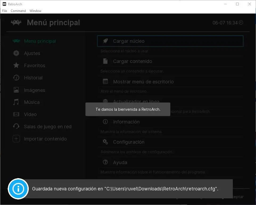
Task: Click the 'Te damos la bienvenida a RetroArch.' popup
Action: pyautogui.click(x=128, y=109)
